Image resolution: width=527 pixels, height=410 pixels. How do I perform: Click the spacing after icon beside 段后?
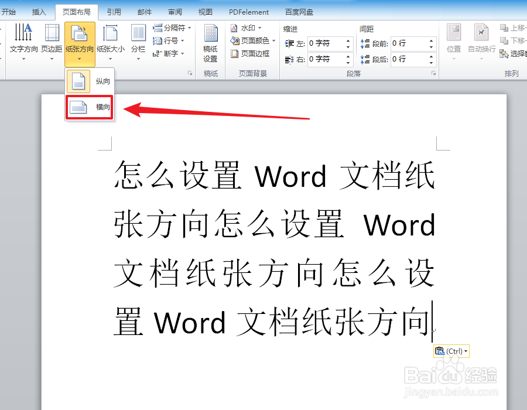coord(365,60)
